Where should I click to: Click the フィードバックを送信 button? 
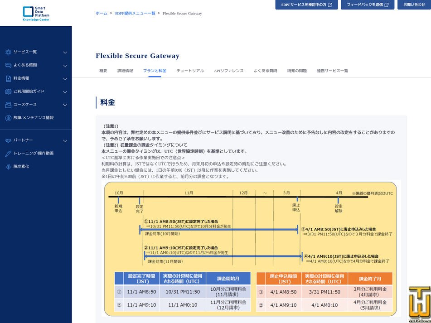point(368,5)
